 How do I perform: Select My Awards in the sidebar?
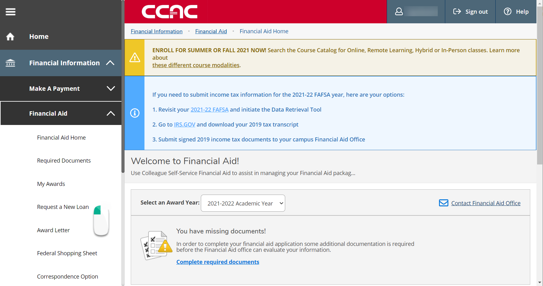pos(51,184)
